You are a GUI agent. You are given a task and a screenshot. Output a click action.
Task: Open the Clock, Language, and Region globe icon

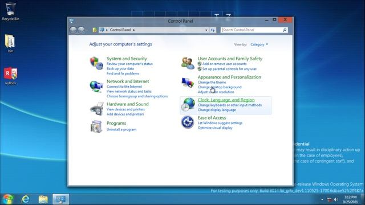pyautogui.click(x=188, y=104)
